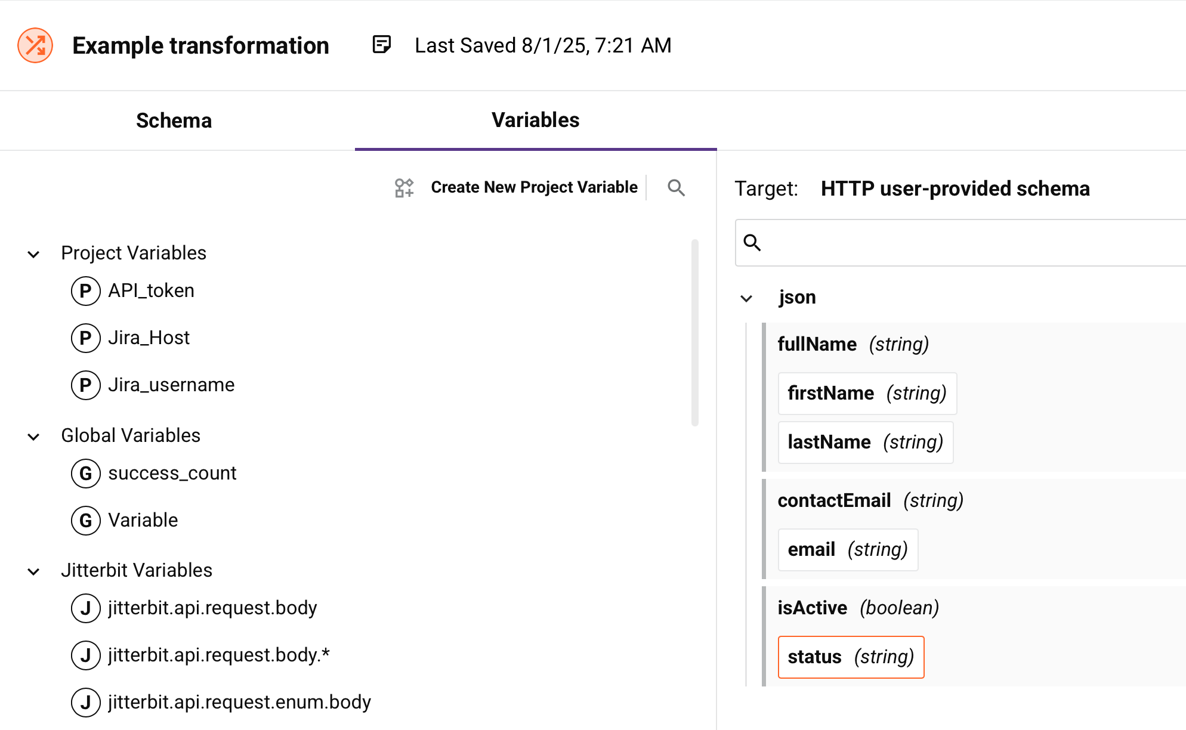Screen dimensions: 1186x730
Task: Switch to the Schema tab
Action: click(x=174, y=120)
